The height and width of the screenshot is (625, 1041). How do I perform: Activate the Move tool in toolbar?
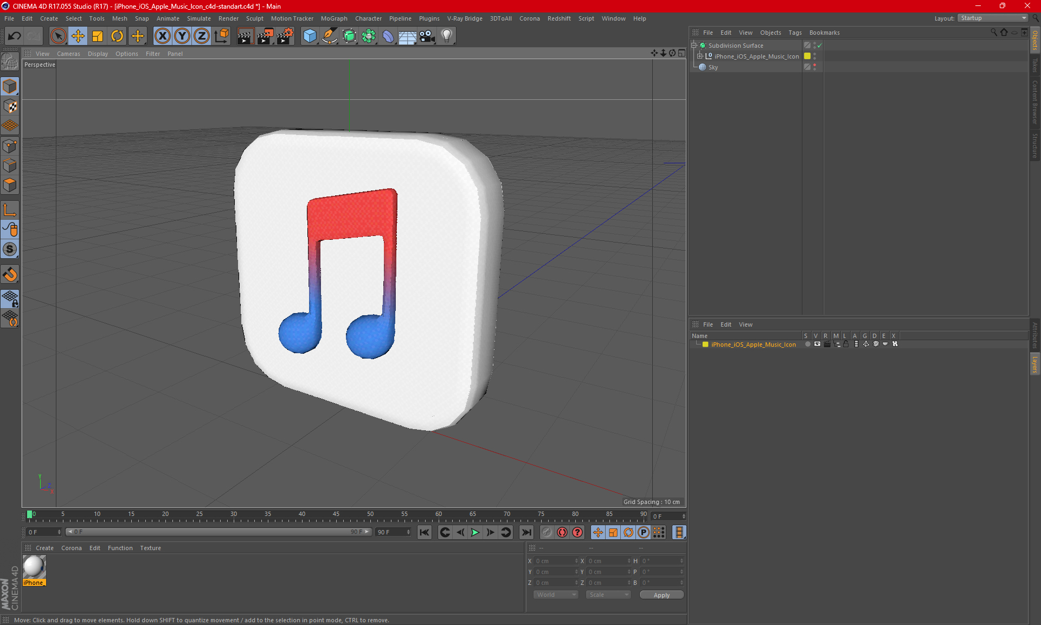point(78,36)
